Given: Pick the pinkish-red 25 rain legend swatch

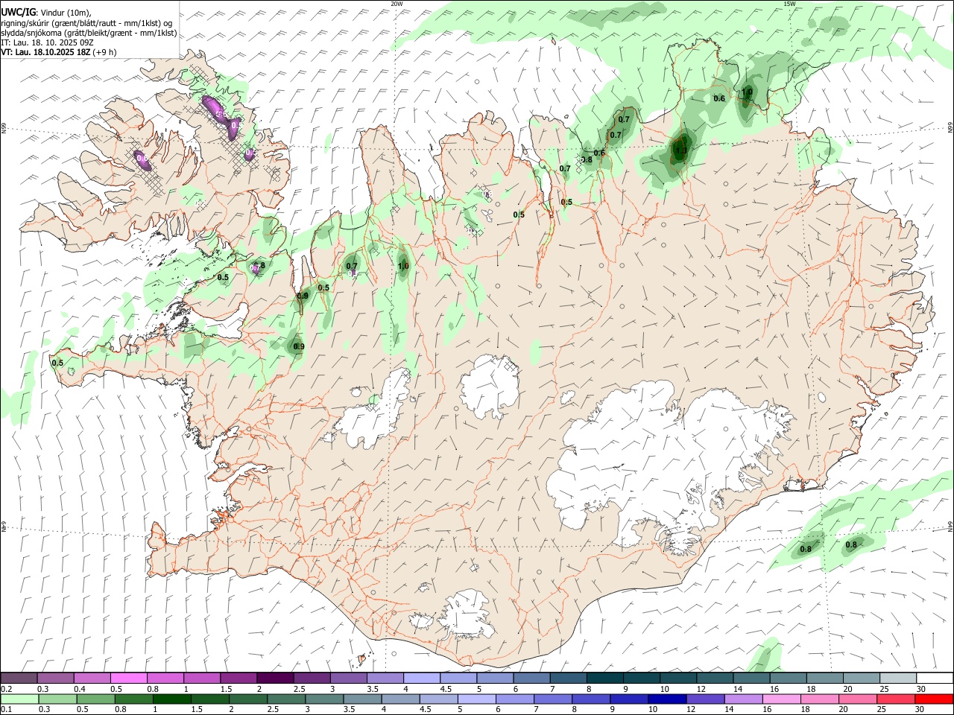Looking at the screenshot, I should point(896,699).
